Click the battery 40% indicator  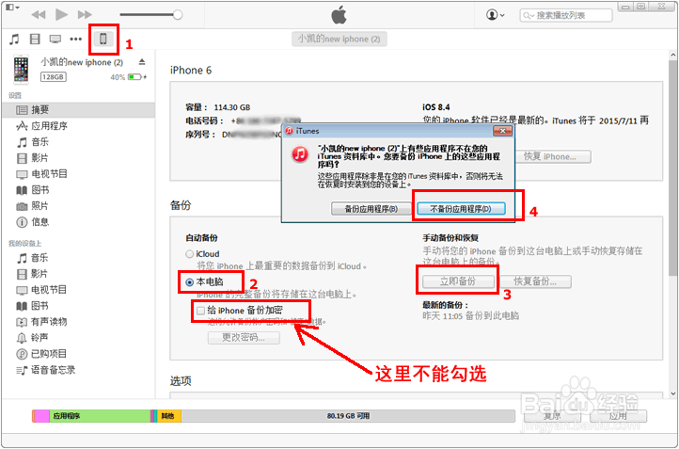point(129,77)
